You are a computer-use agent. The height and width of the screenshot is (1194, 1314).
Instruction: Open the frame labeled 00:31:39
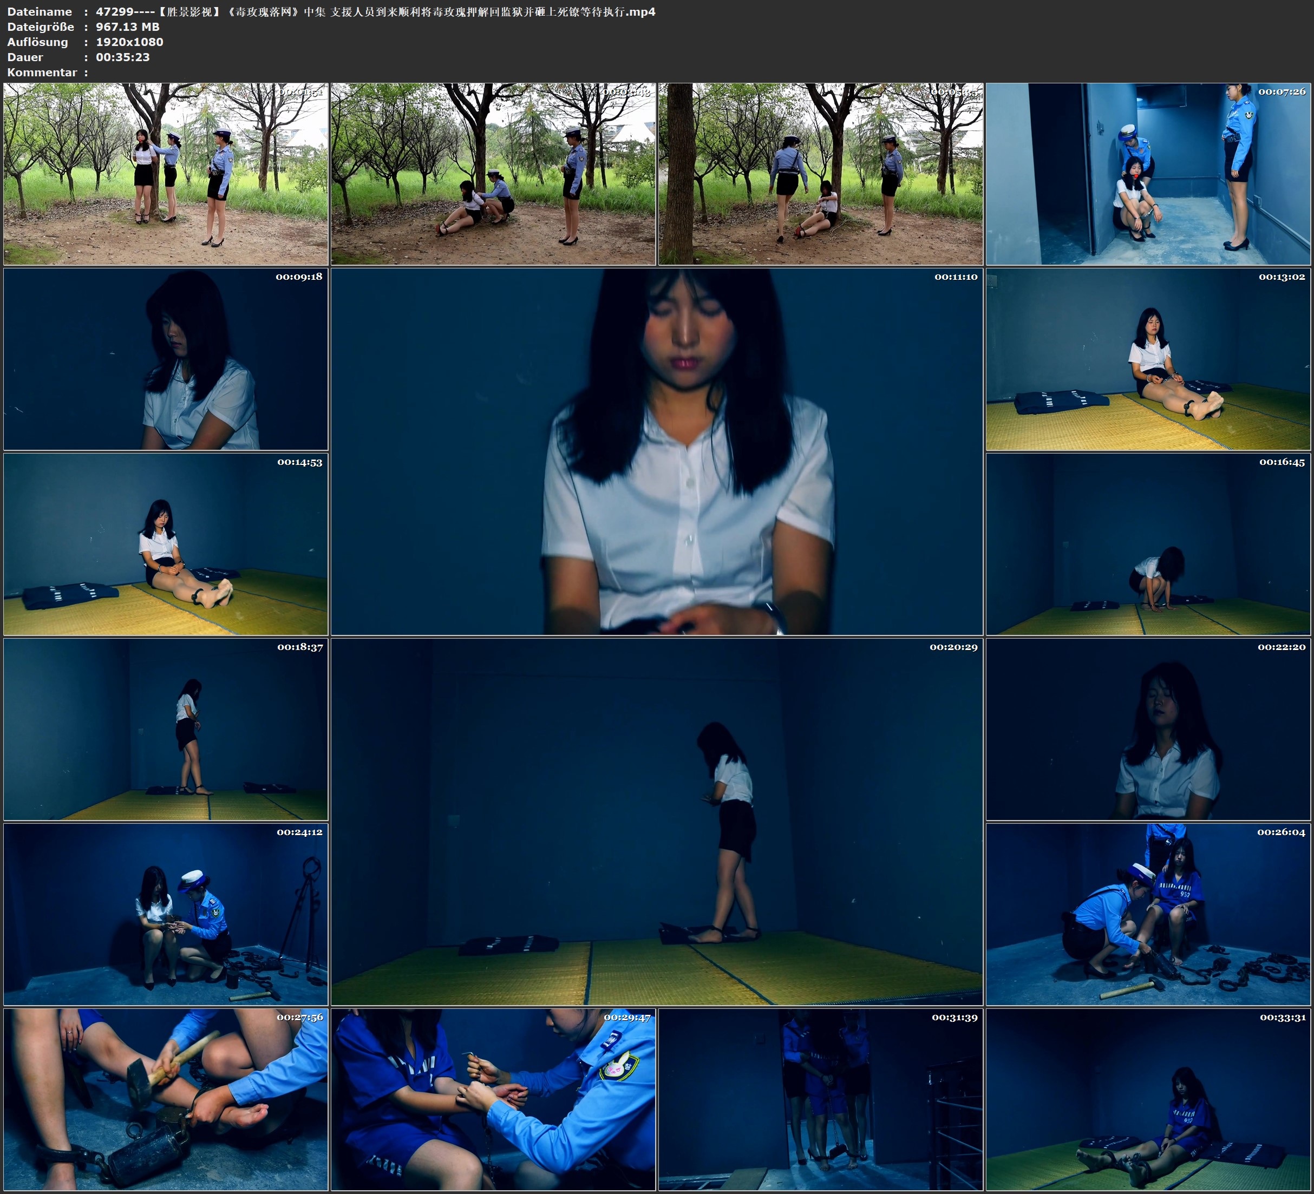821,1099
